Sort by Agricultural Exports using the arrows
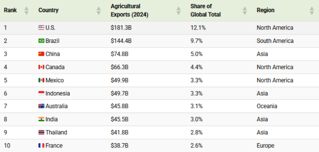This screenshot has height=152, width=319. pyautogui.click(x=178, y=11)
